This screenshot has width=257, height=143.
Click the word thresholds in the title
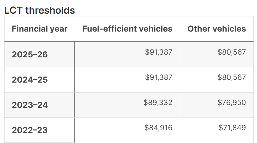tap(50, 10)
